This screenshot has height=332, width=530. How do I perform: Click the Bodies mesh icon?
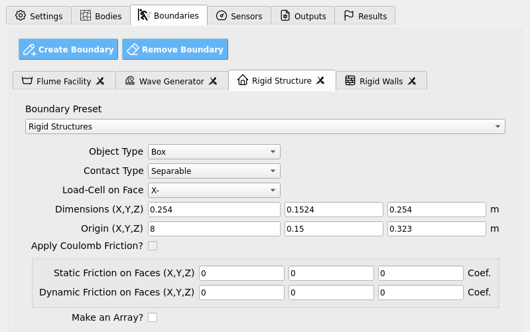click(x=86, y=15)
